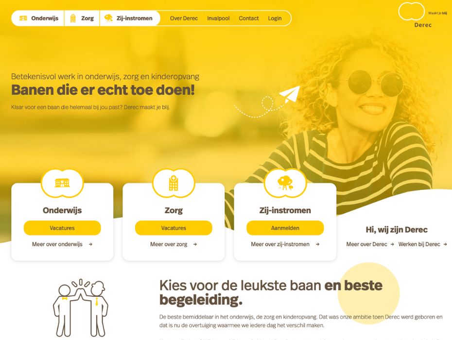The image size is (452, 340).
Task: Go to the Contact page
Action: click(249, 18)
